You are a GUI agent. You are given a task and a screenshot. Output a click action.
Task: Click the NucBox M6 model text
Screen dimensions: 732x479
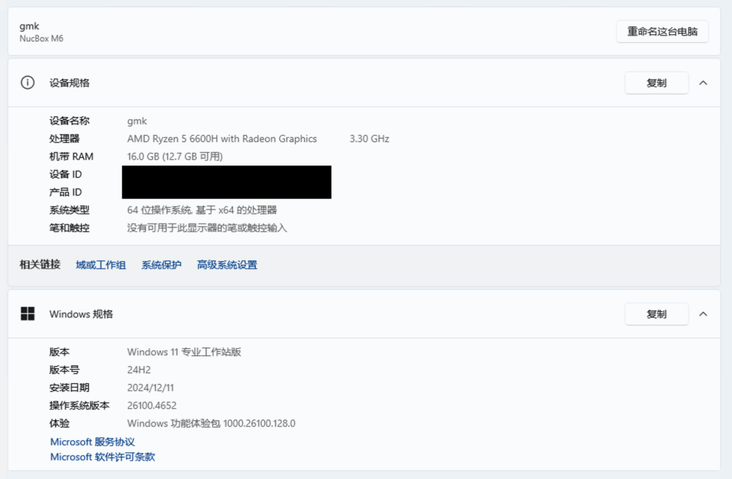click(x=41, y=39)
